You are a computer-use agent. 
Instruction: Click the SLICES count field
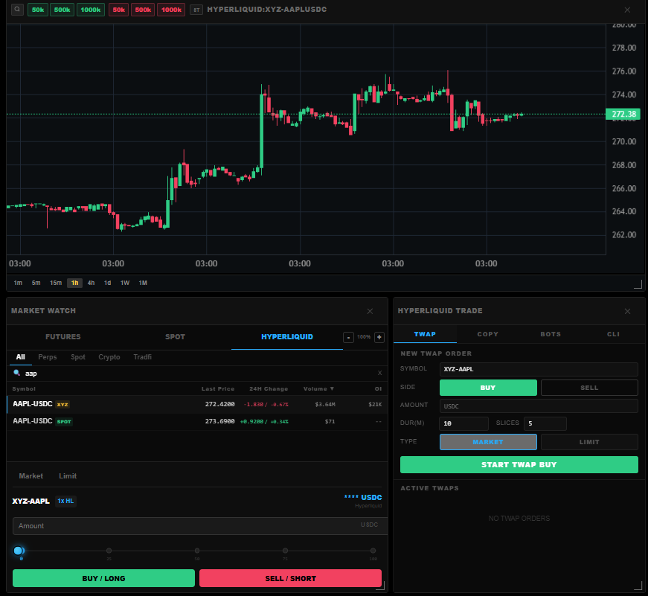tap(545, 423)
